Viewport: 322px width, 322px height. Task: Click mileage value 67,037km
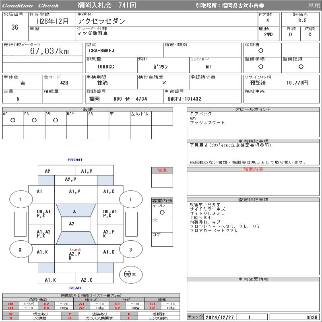click(49, 51)
